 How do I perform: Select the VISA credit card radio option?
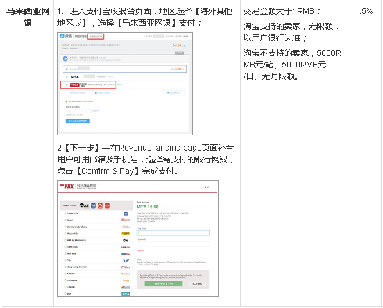click(67, 76)
